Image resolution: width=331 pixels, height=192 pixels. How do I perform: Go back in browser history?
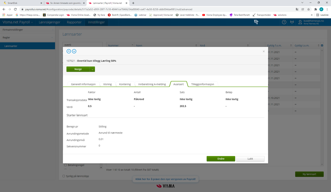[x=4, y=9]
